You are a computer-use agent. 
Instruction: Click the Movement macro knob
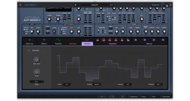pyautogui.click(x=161, y=97)
